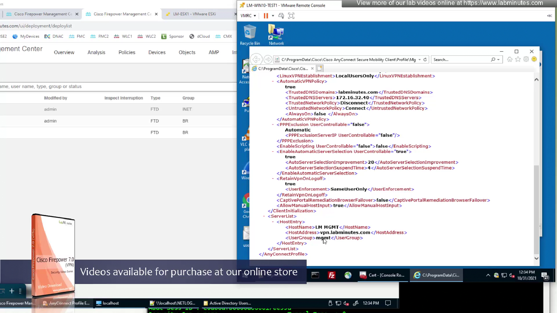Collapse the AutomaticVPNPolicy XML node
This screenshot has width=557, height=313.
coord(273,81)
